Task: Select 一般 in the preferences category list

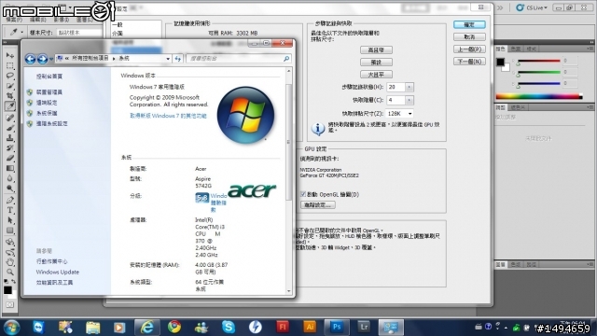Action: (x=118, y=25)
